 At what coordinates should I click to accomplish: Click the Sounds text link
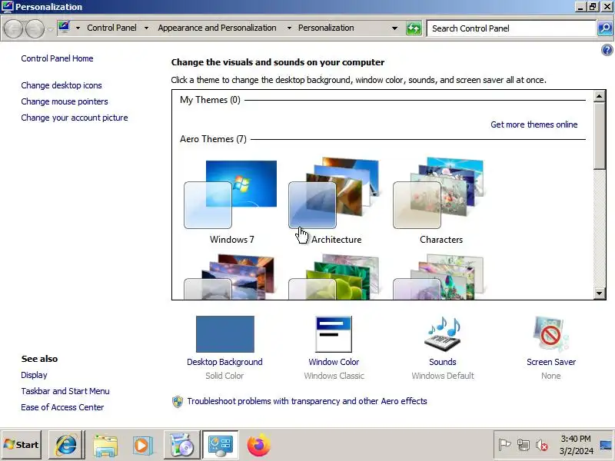coord(443,362)
